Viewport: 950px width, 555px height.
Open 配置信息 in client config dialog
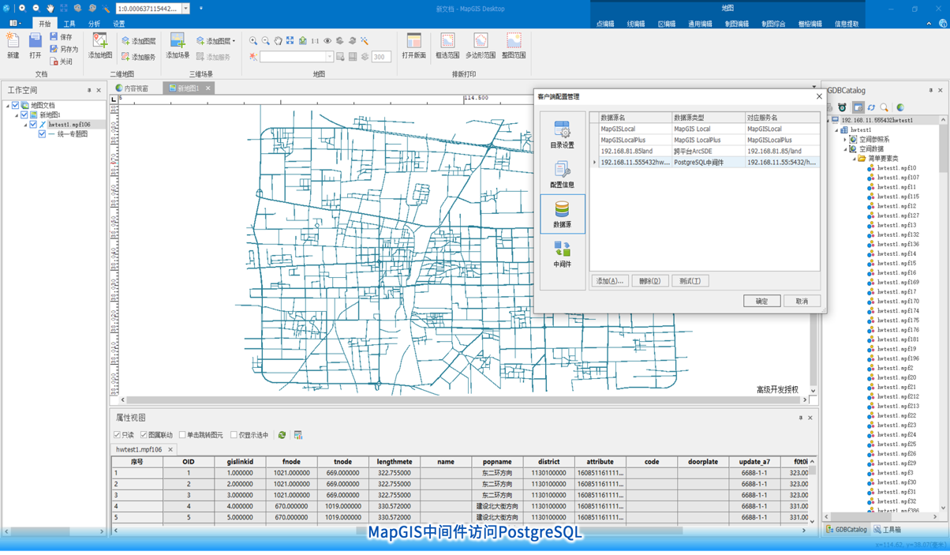pos(562,174)
